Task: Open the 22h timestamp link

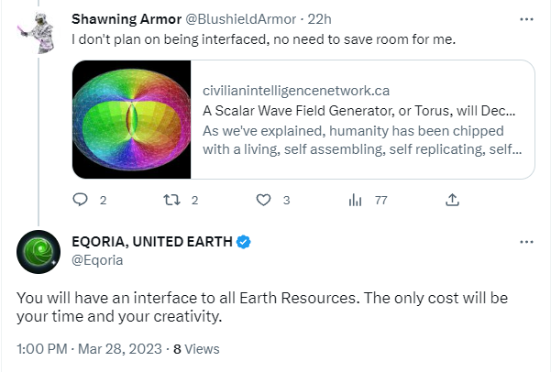Action: coord(319,19)
